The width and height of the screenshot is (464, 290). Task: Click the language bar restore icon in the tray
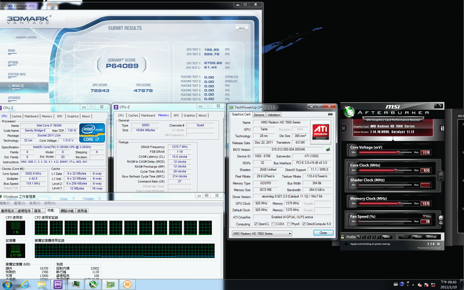coord(408,283)
